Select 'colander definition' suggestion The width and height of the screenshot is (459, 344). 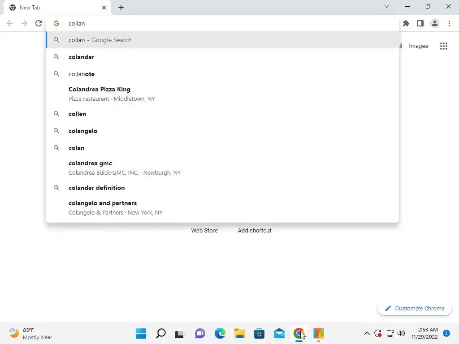point(222,188)
